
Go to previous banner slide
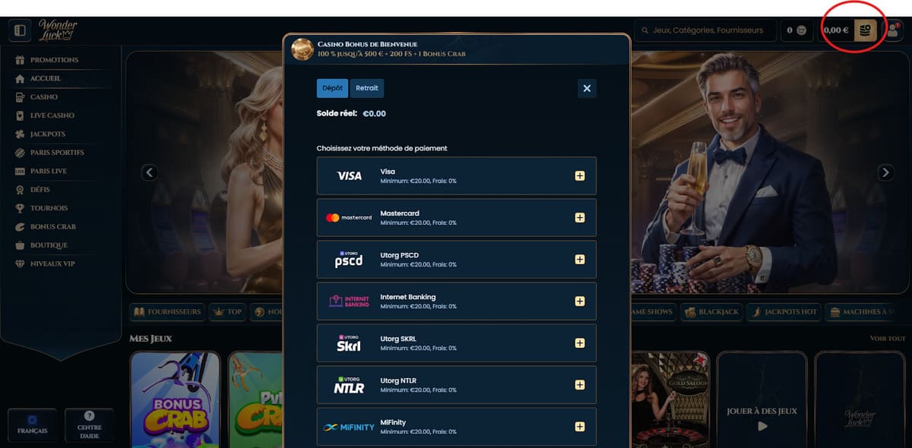tap(150, 172)
